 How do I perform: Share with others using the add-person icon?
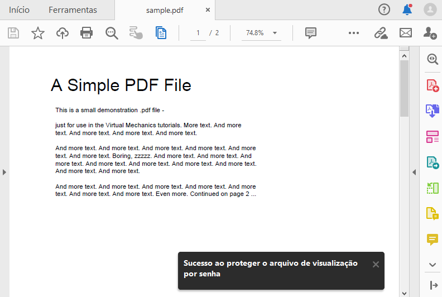point(430,33)
